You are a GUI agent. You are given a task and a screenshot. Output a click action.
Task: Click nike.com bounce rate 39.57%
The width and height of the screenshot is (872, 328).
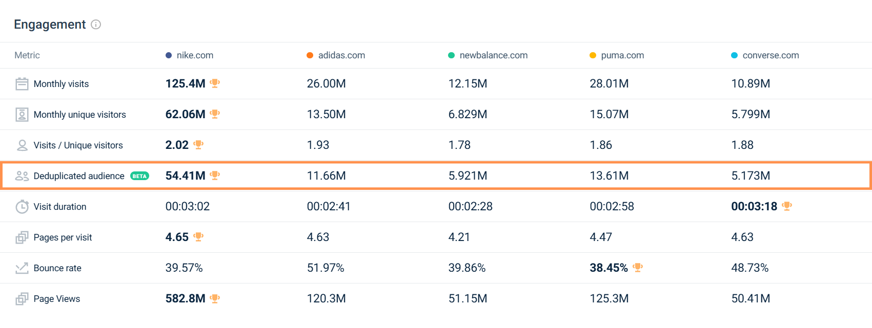coord(184,268)
